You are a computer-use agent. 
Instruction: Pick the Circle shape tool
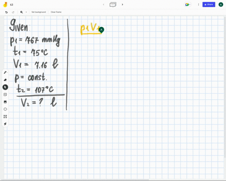[5, 109]
